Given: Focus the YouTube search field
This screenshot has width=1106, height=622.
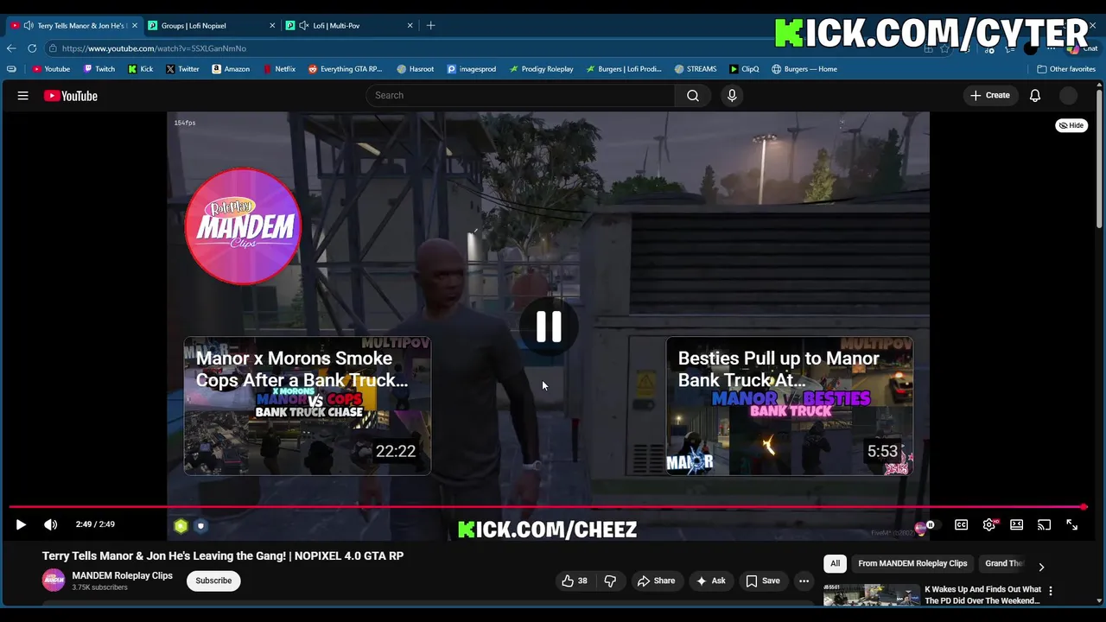Looking at the screenshot, I should (521, 96).
